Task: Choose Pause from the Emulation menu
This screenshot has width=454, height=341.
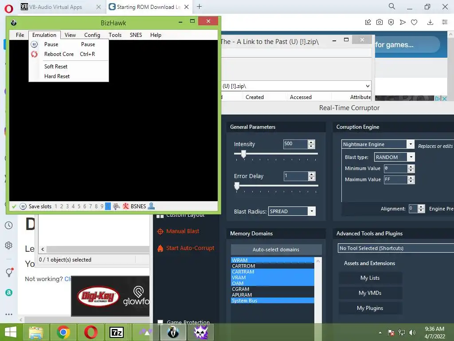Action: pos(69,44)
